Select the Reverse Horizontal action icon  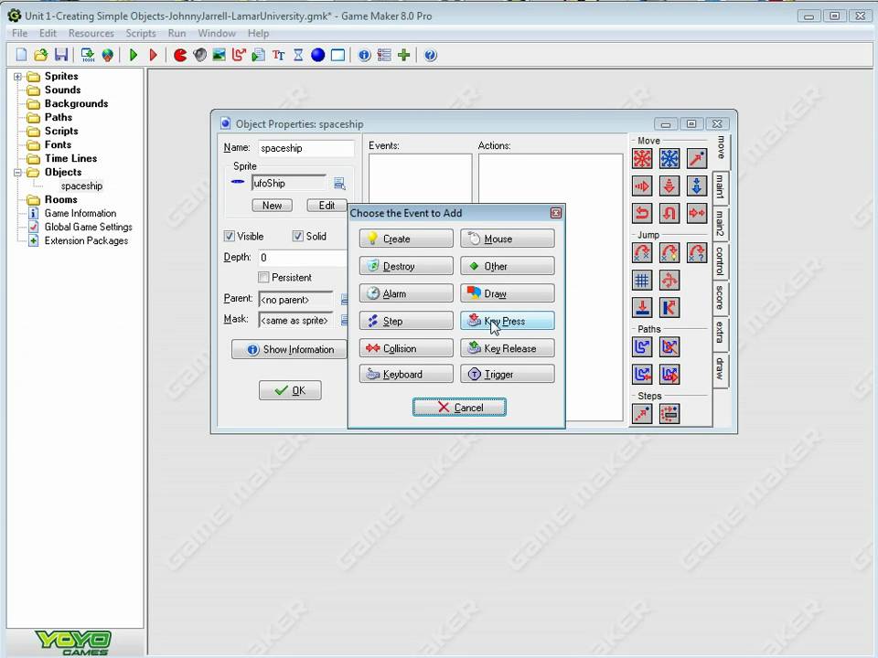[642, 214]
